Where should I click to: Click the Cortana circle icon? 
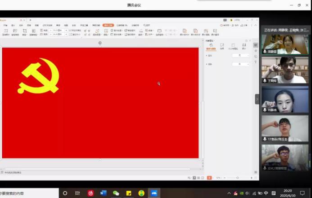[x=65, y=193]
